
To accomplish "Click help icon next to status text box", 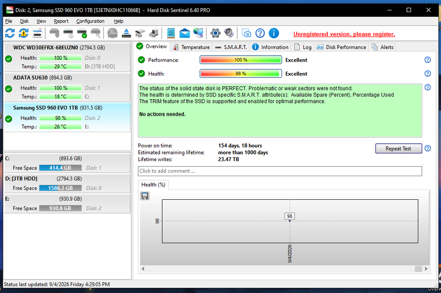I will tap(428, 87).
